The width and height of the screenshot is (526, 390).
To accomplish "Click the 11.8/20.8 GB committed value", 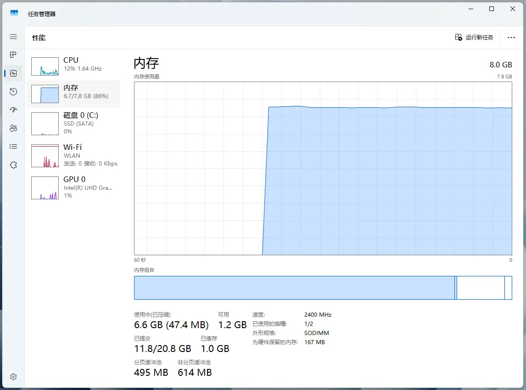I will coord(162,349).
